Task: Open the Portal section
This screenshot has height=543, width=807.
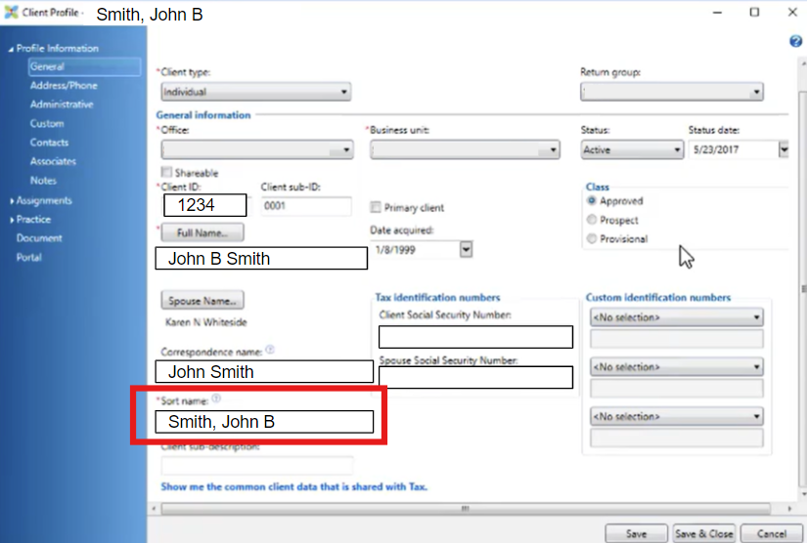Action: (28, 257)
